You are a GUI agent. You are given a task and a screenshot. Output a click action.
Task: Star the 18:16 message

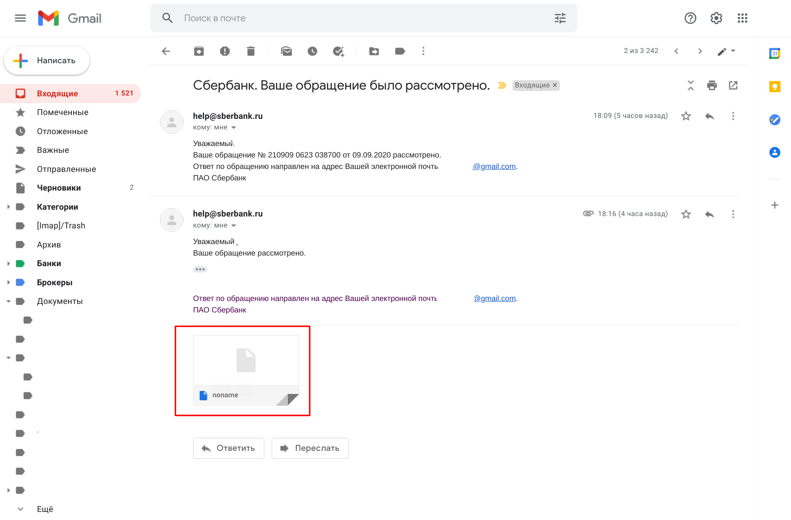(x=686, y=214)
